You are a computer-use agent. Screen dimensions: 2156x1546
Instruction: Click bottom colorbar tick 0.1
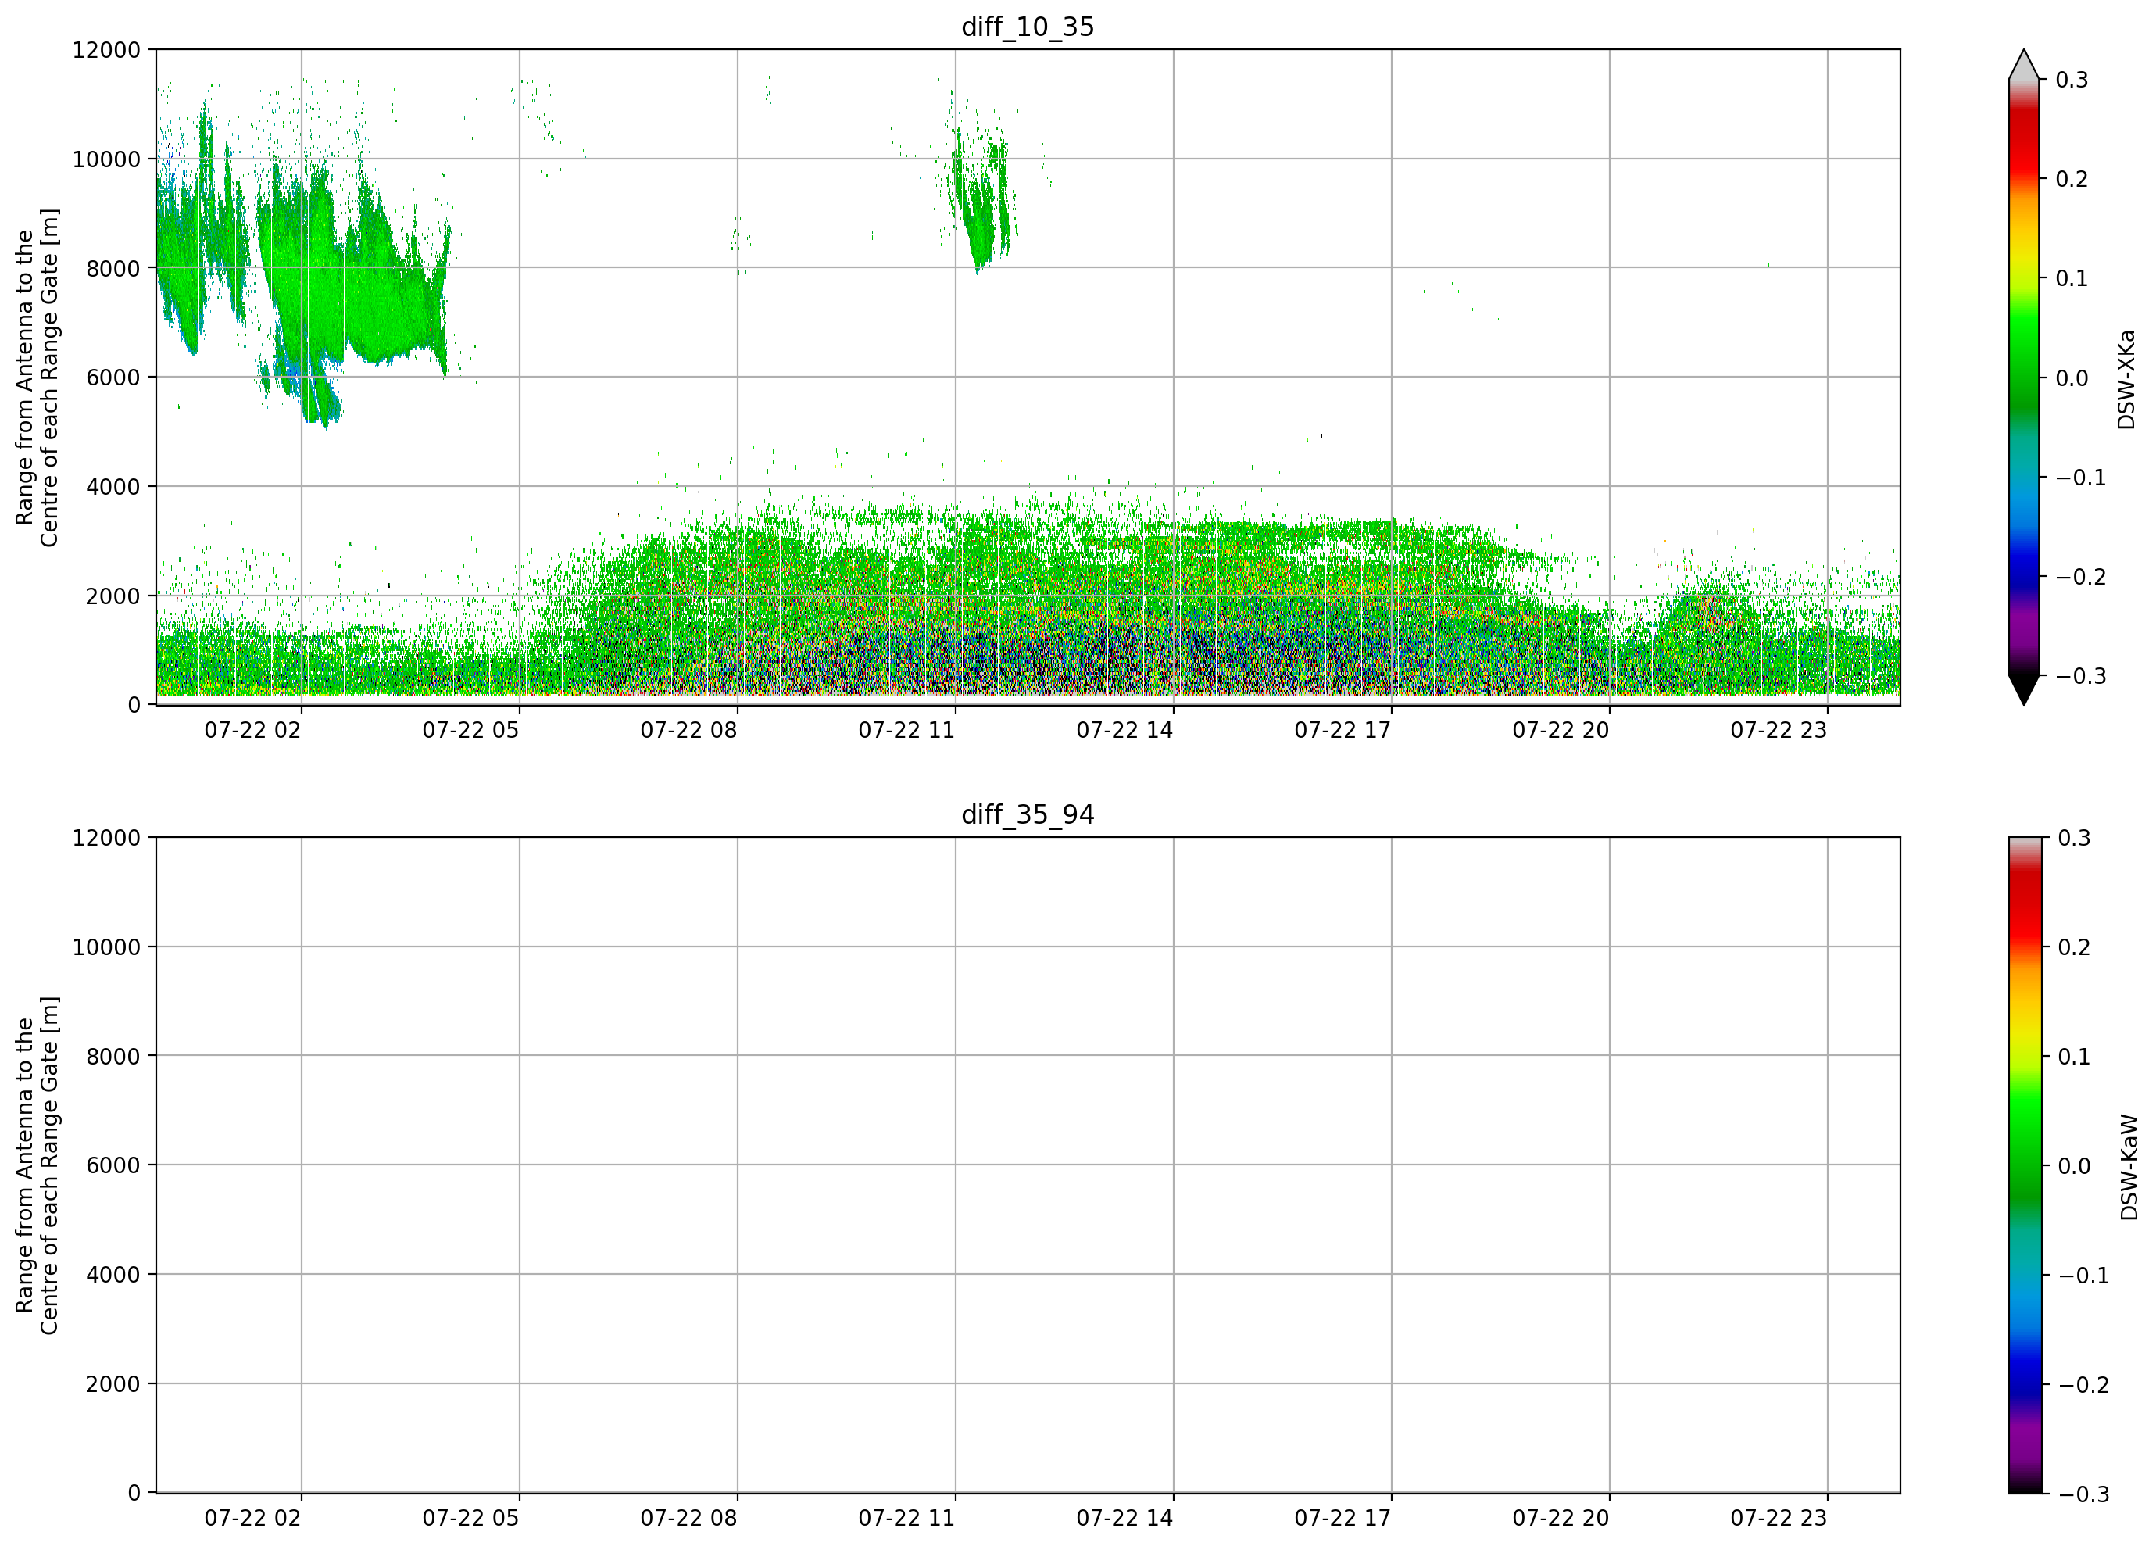coord(2073,1058)
